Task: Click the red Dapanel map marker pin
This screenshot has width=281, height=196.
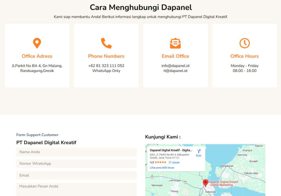Action: pyautogui.click(x=205, y=183)
